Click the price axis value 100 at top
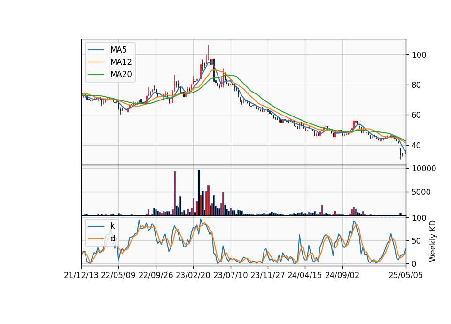 (419, 55)
